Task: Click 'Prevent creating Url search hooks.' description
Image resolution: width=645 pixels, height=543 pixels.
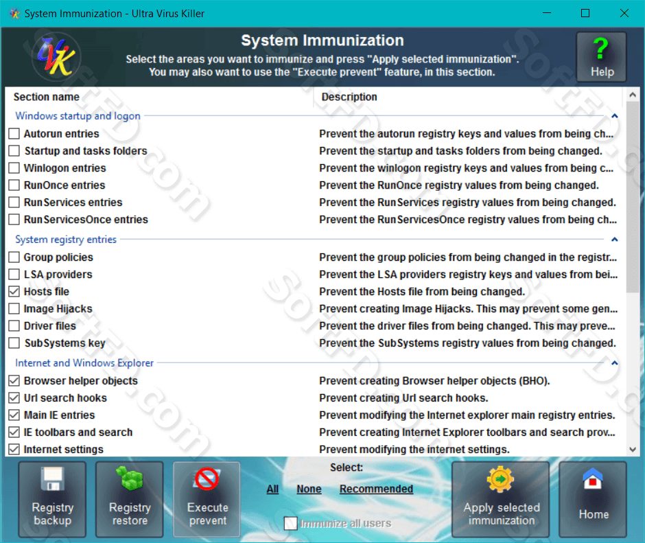Action: pos(403,397)
